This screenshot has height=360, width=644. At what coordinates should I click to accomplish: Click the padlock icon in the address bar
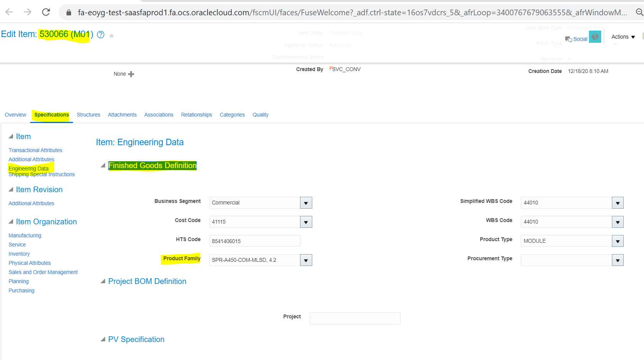[68, 12]
